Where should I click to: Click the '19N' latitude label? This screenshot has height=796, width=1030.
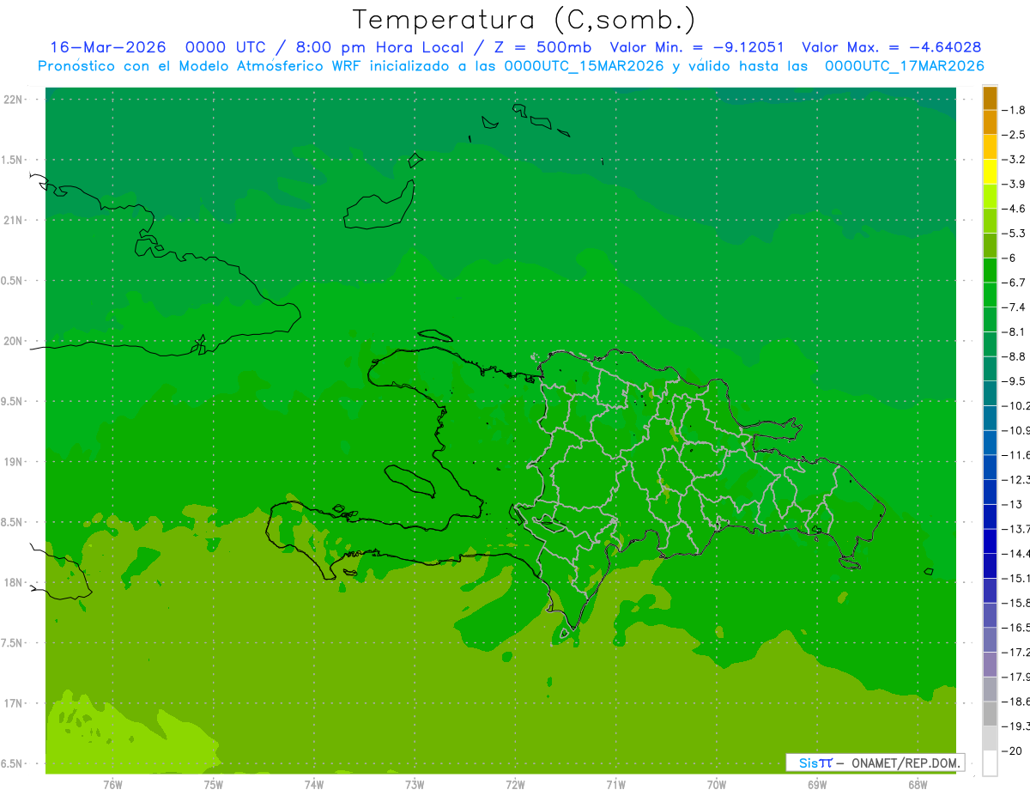[12, 461]
